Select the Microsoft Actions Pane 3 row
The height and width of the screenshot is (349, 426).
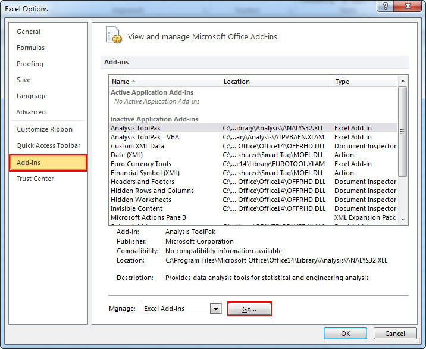[253, 217]
